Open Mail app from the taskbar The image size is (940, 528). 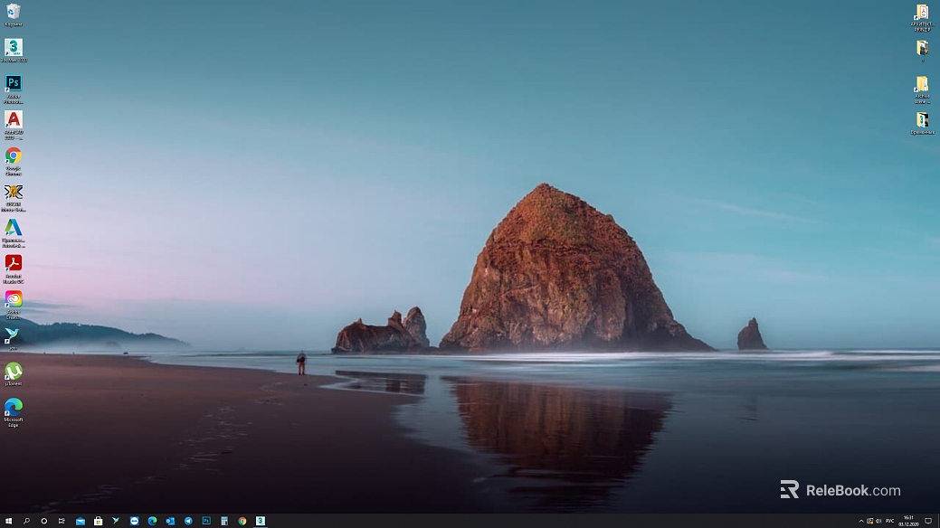coord(81,521)
